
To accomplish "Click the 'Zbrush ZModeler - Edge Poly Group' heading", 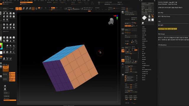I will pyautogui.click(x=168, y=4).
